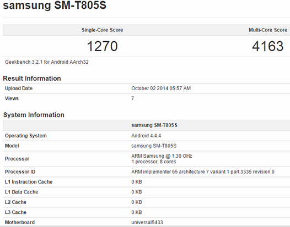This screenshot has height=227, width=290.
Task: Select 'Geekbench 3.2.1 for Android AArch32' text
Action: [x=47, y=62]
